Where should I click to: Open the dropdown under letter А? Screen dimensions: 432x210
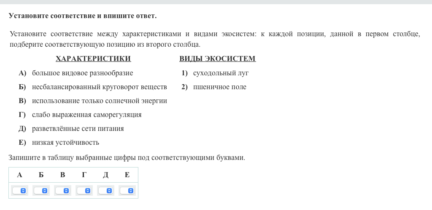pos(19,191)
